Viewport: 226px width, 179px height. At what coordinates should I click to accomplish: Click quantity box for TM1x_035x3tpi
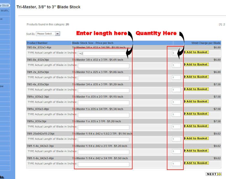[176, 127]
